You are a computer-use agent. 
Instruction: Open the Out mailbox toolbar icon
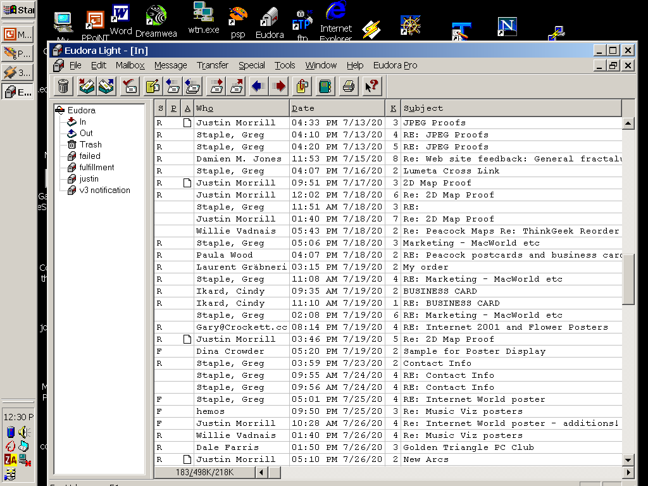pyautogui.click(x=106, y=86)
